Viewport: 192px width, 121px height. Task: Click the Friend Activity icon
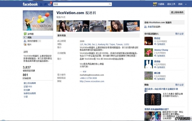pyautogui.click(x=25, y=41)
